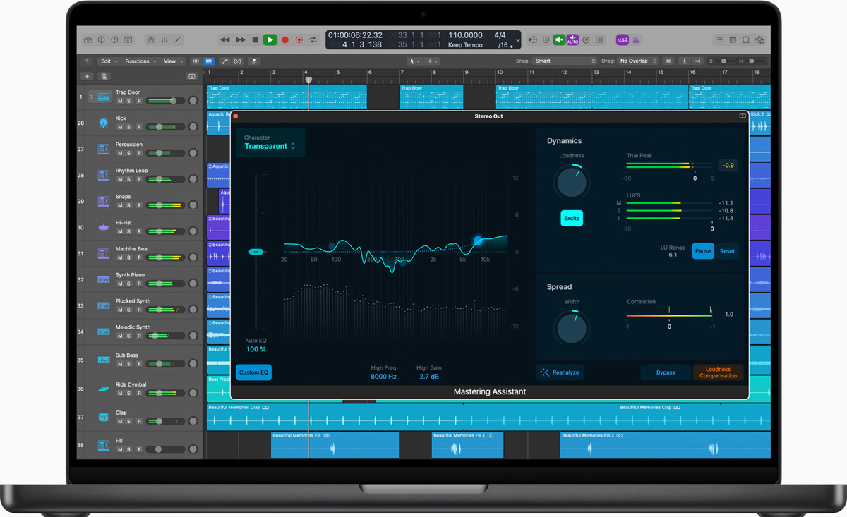This screenshot has height=517, width=847.
Task: Open the Snap Smart dropdown
Action: pos(565,61)
